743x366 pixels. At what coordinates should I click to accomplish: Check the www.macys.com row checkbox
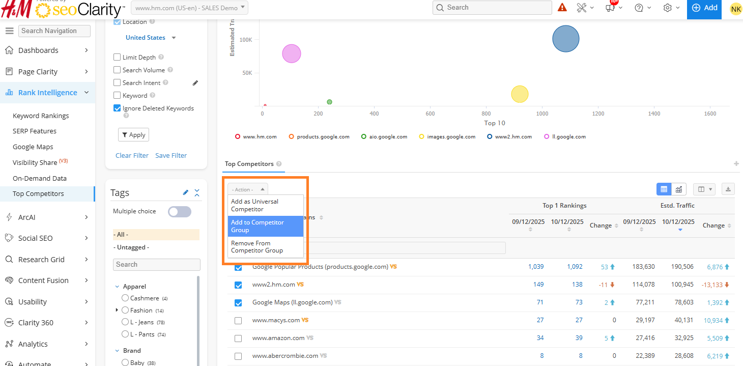click(238, 321)
